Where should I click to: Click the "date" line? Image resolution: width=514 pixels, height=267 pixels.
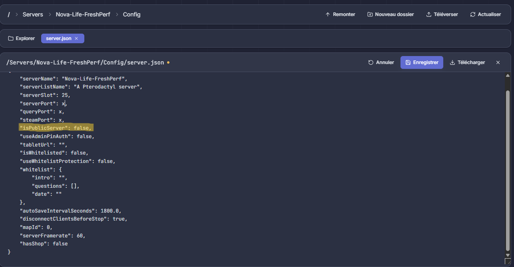46,194
